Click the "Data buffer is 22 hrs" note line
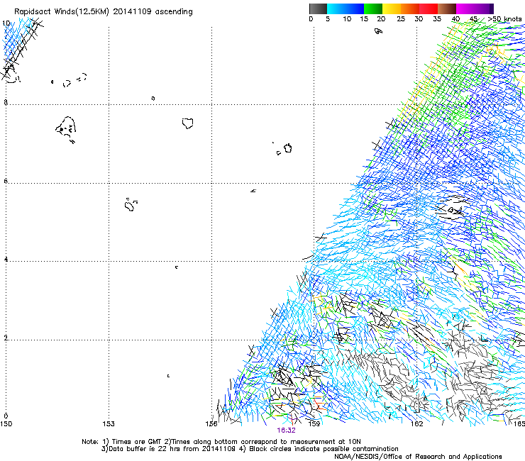525x461 pixels. 250,449
